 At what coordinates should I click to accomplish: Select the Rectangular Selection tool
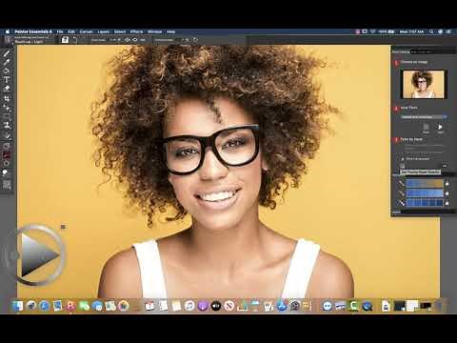click(7, 116)
